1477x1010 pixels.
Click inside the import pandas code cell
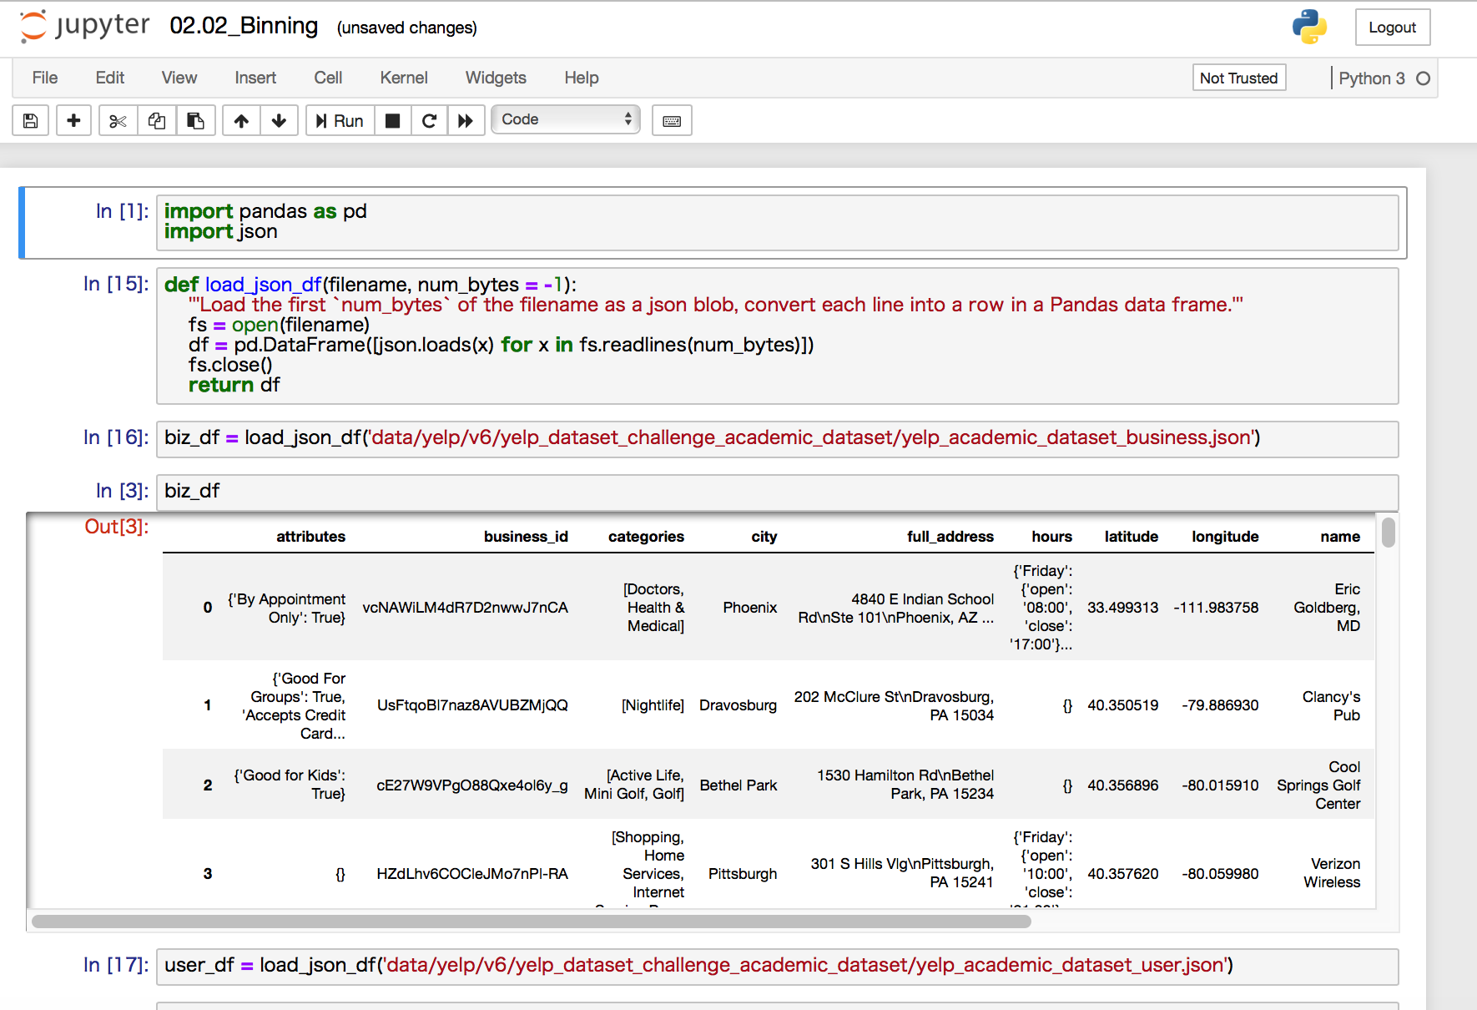pos(777,222)
